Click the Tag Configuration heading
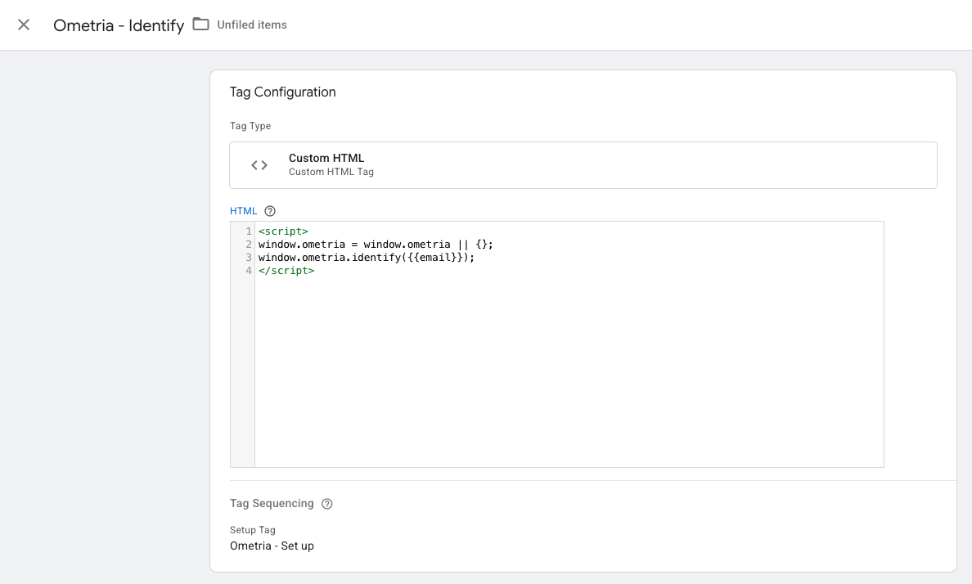The width and height of the screenshot is (972, 584). [x=282, y=92]
